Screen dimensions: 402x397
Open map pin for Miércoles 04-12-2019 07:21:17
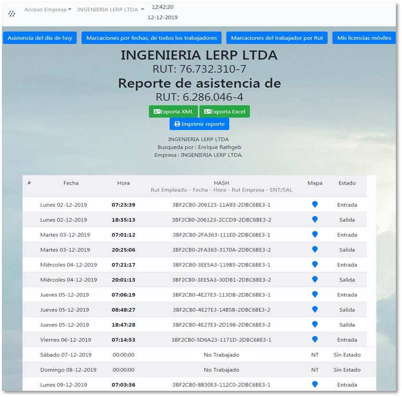click(314, 264)
